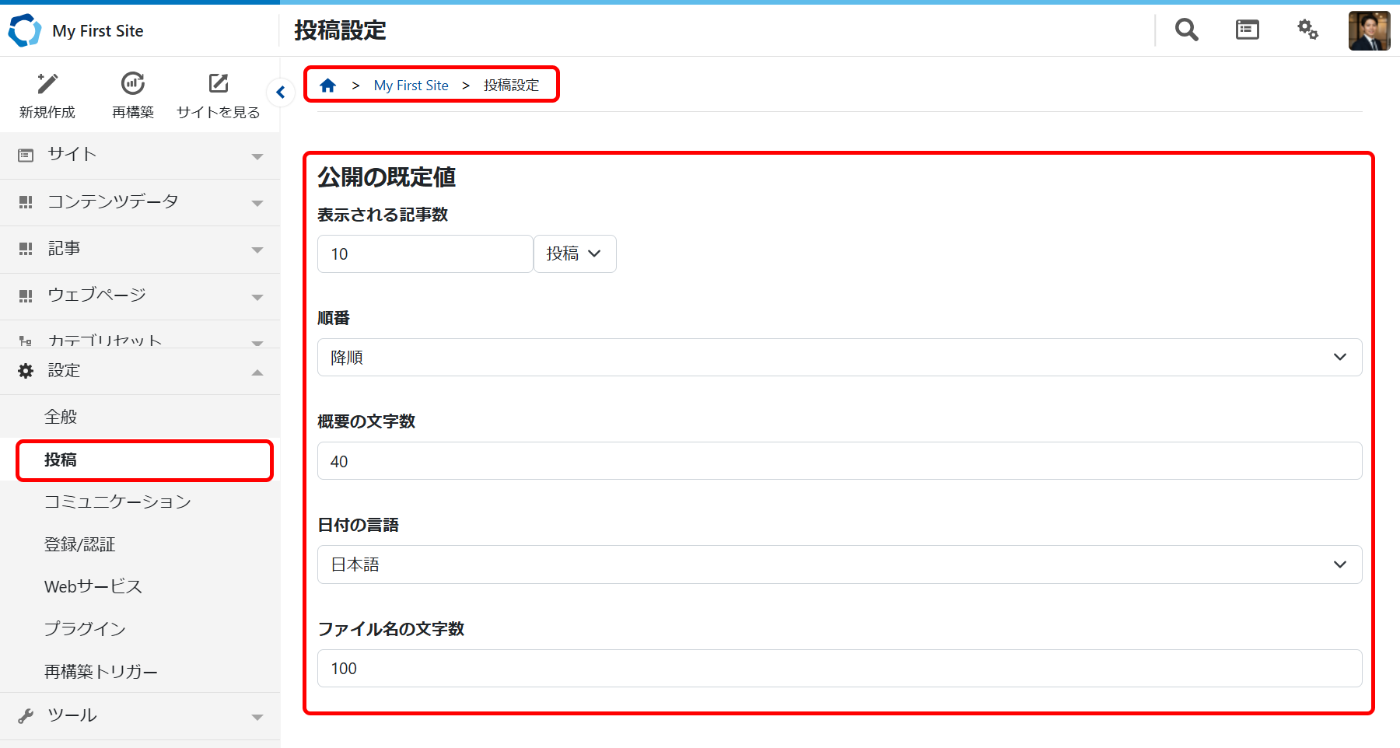Viewport: 1400px width, 748px height.
Task: Open the 日付の言語 dropdown showing 日本語
Action: (839, 565)
